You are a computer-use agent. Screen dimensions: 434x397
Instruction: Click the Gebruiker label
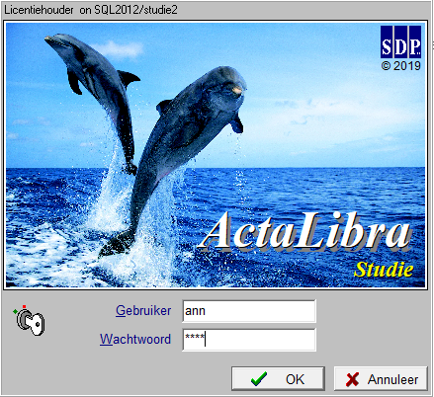pos(143,311)
